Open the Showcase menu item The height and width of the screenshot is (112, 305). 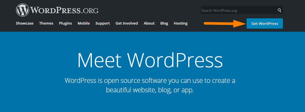tap(25, 23)
